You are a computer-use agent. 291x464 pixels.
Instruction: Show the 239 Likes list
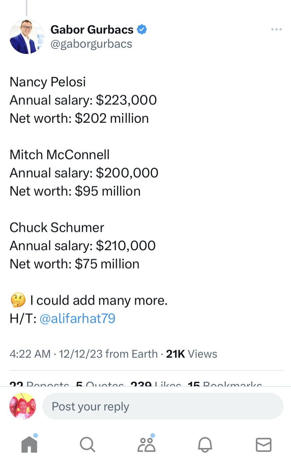click(x=155, y=384)
